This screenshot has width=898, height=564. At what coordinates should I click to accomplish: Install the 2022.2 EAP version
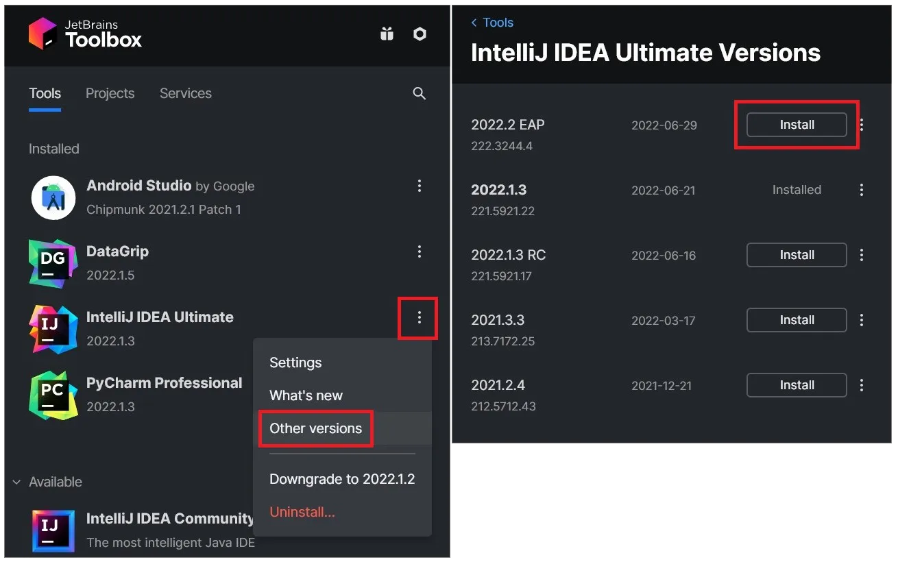click(797, 125)
